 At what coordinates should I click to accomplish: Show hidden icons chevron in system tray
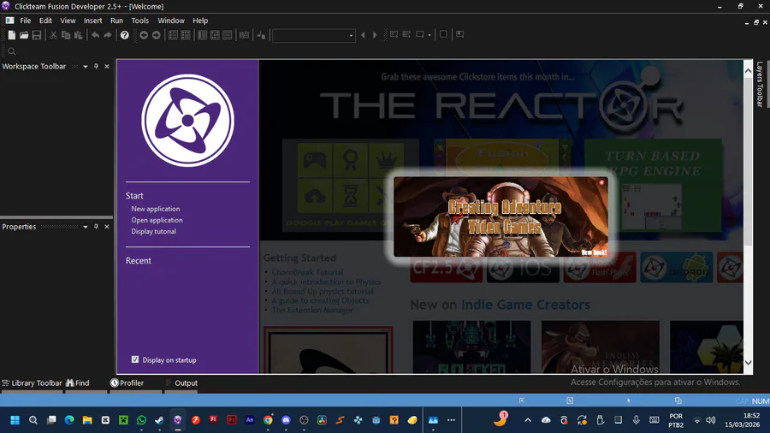(x=528, y=420)
